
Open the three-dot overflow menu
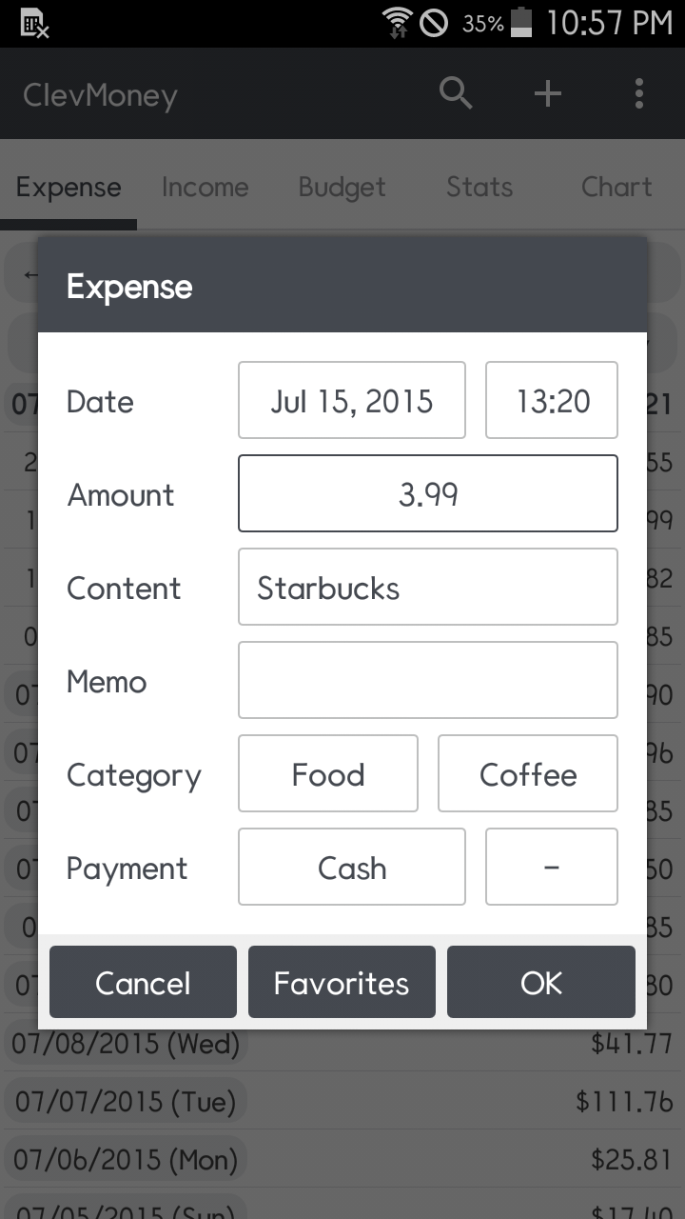click(638, 93)
